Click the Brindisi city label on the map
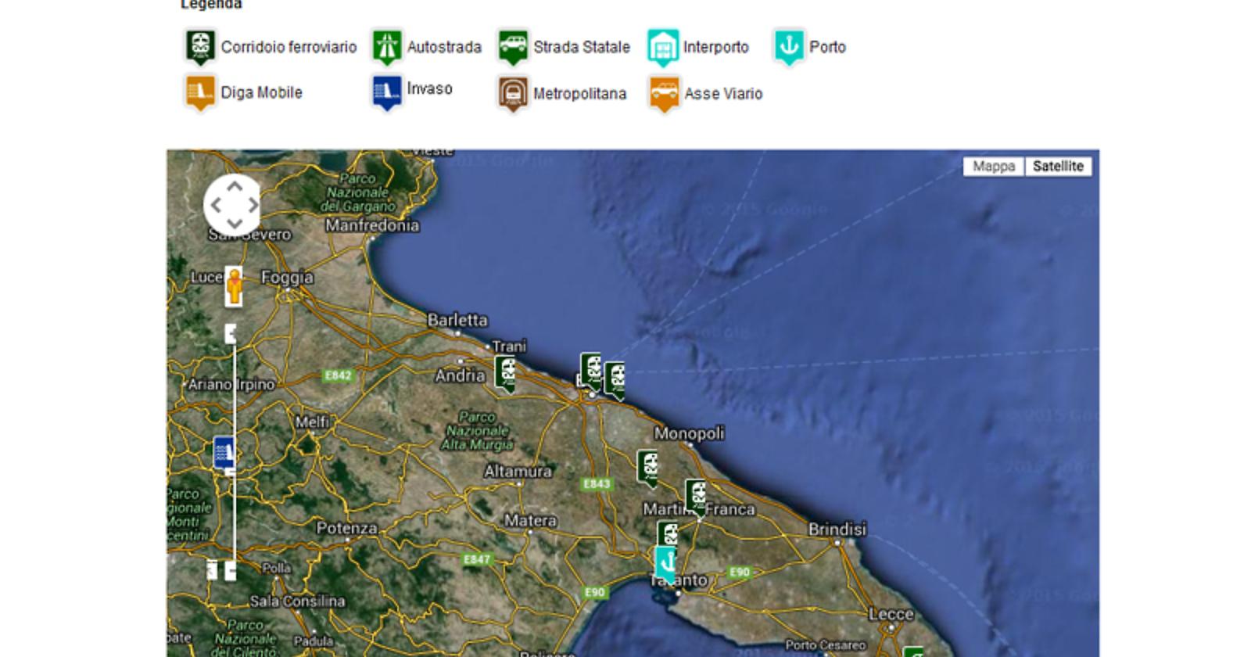1251x657 pixels. (837, 530)
